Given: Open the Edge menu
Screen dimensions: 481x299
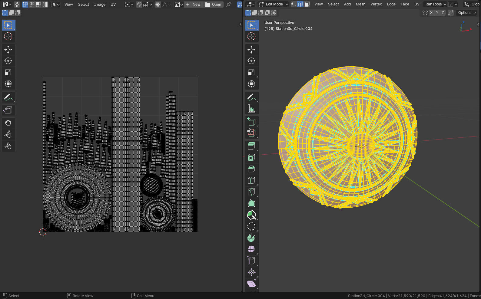Looking at the screenshot, I should tap(391, 4).
